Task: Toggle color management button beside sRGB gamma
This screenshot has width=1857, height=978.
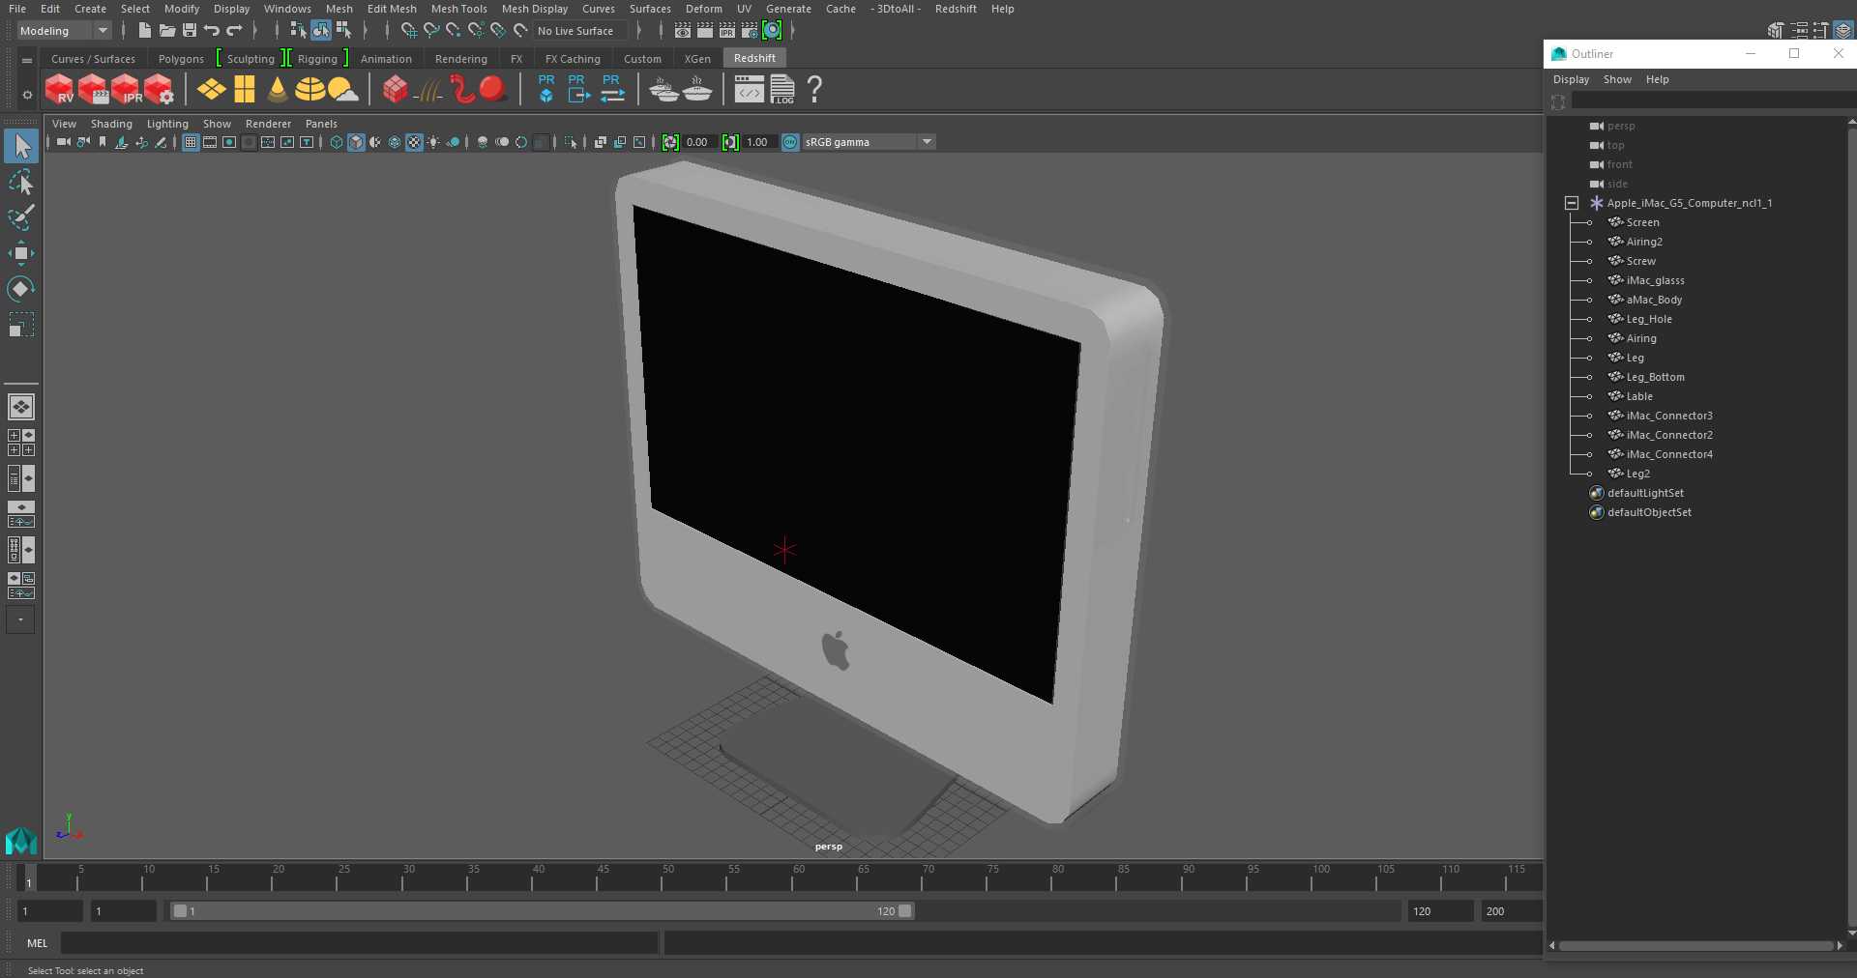Action: (790, 142)
